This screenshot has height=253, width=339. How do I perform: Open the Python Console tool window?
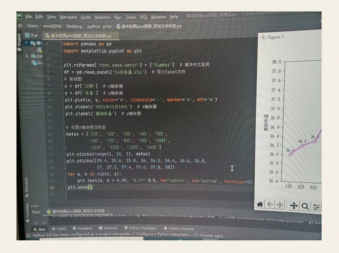click(x=178, y=228)
